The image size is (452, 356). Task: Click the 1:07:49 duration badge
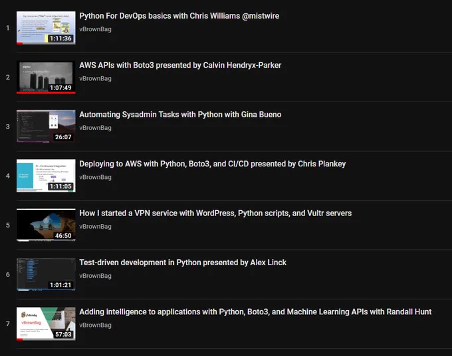pyautogui.click(x=60, y=88)
